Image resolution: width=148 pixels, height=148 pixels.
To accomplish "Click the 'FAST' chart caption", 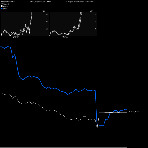I will point(16,37).
